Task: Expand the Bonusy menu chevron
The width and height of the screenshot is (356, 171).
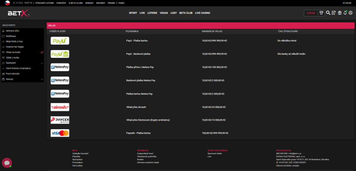Action: pos(42,79)
